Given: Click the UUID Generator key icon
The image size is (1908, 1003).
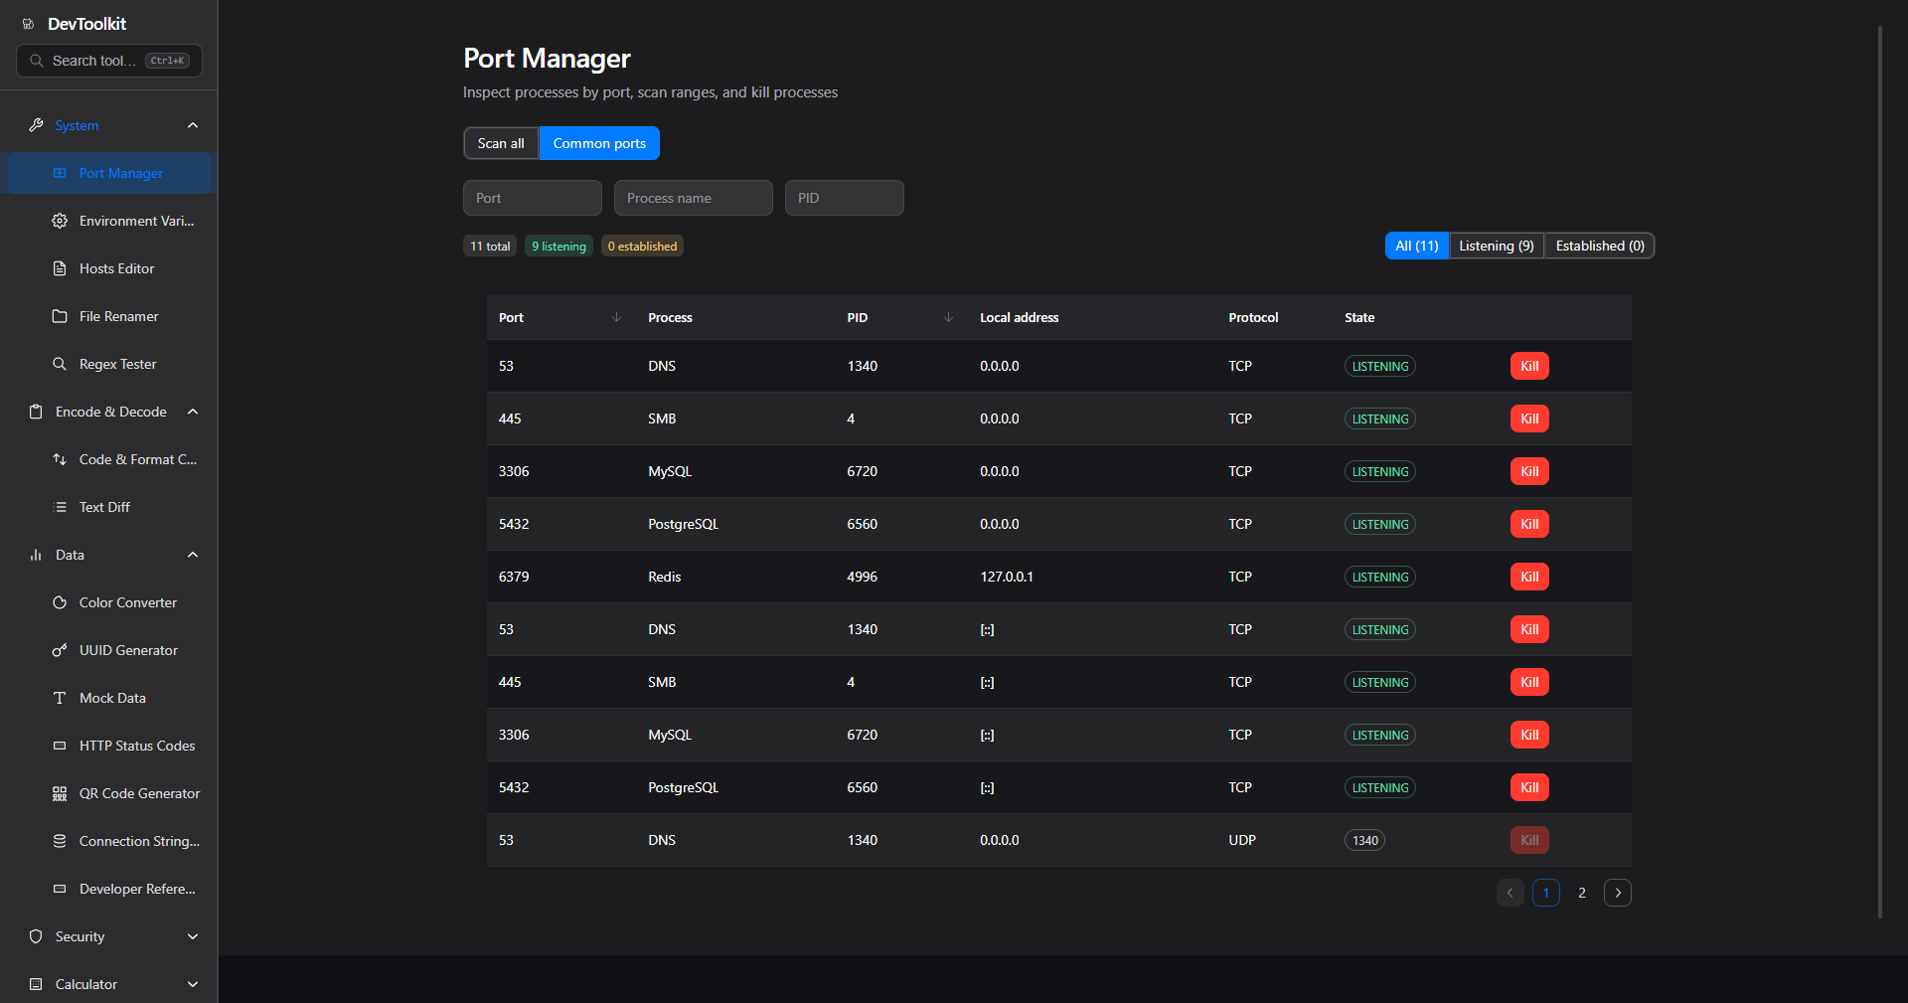Looking at the screenshot, I should click(60, 650).
